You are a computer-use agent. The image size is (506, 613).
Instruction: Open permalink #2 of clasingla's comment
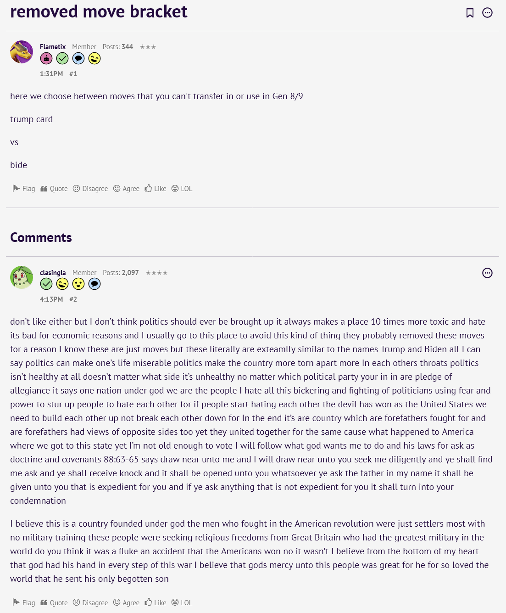73,299
